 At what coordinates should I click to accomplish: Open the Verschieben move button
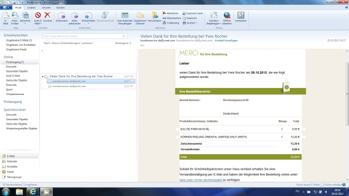pyautogui.click(x=154, y=17)
